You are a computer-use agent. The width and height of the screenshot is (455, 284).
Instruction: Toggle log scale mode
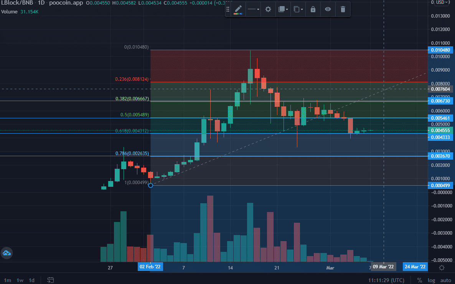pyautogui.click(x=432, y=280)
